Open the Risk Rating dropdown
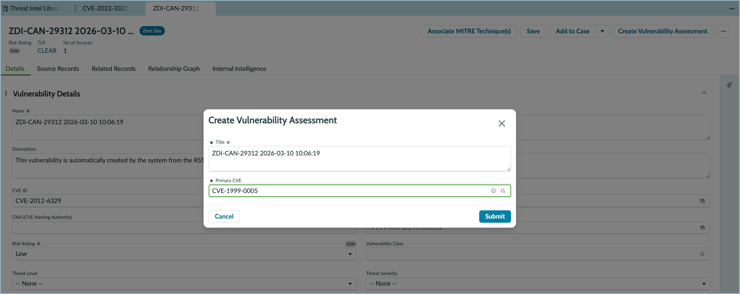Image resolution: width=740 pixels, height=294 pixels. (x=184, y=254)
